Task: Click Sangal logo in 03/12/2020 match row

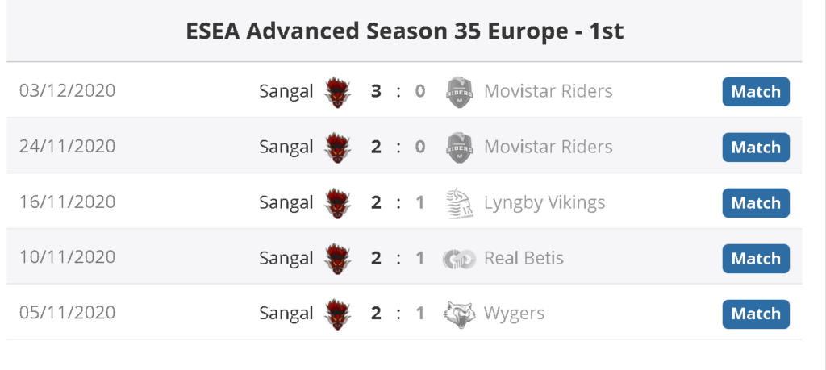Action: (337, 92)
